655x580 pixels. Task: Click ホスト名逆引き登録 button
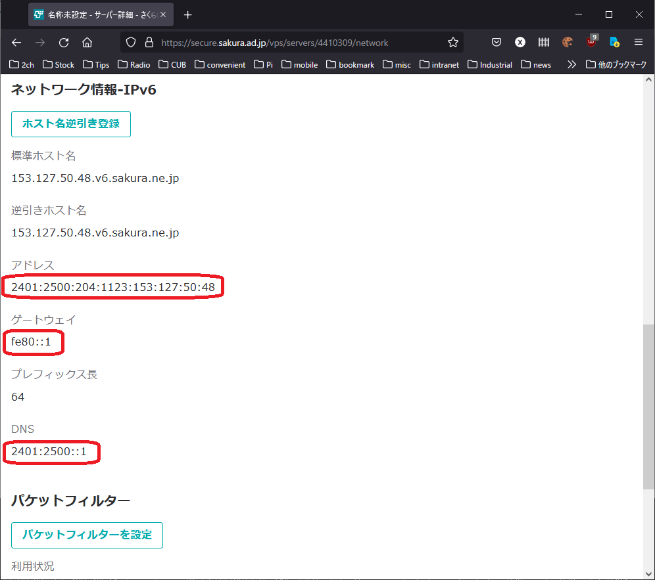(x=71, y=124)
